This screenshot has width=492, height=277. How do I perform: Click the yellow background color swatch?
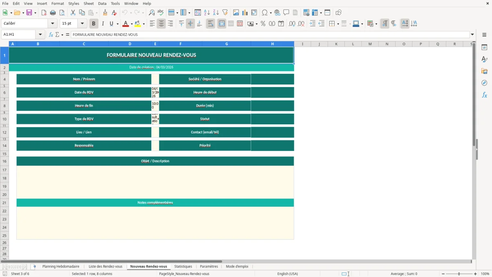138,24
